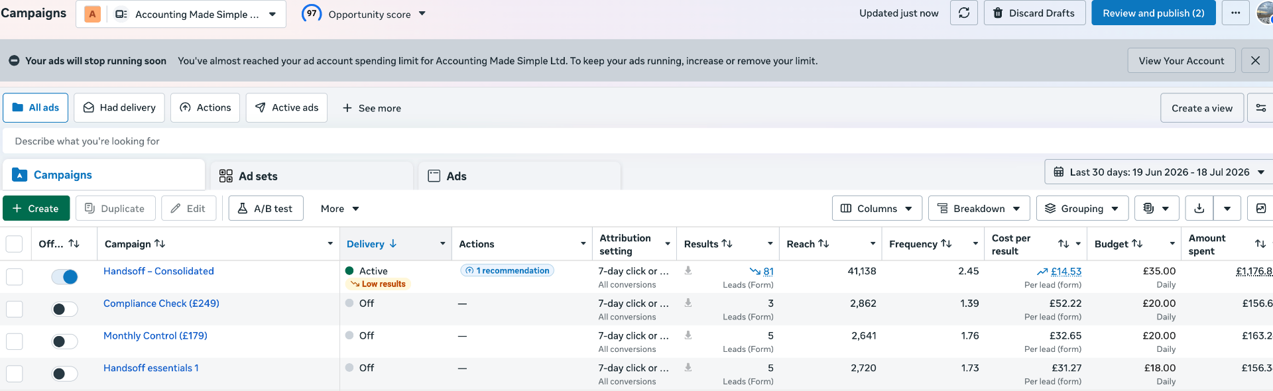
Task: Sort by Budget column arrows
Action: click(x=1136, y=244)
